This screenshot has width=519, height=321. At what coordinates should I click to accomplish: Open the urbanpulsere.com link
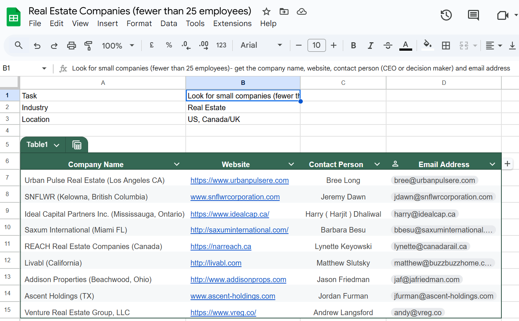click(x=240, y=180)
